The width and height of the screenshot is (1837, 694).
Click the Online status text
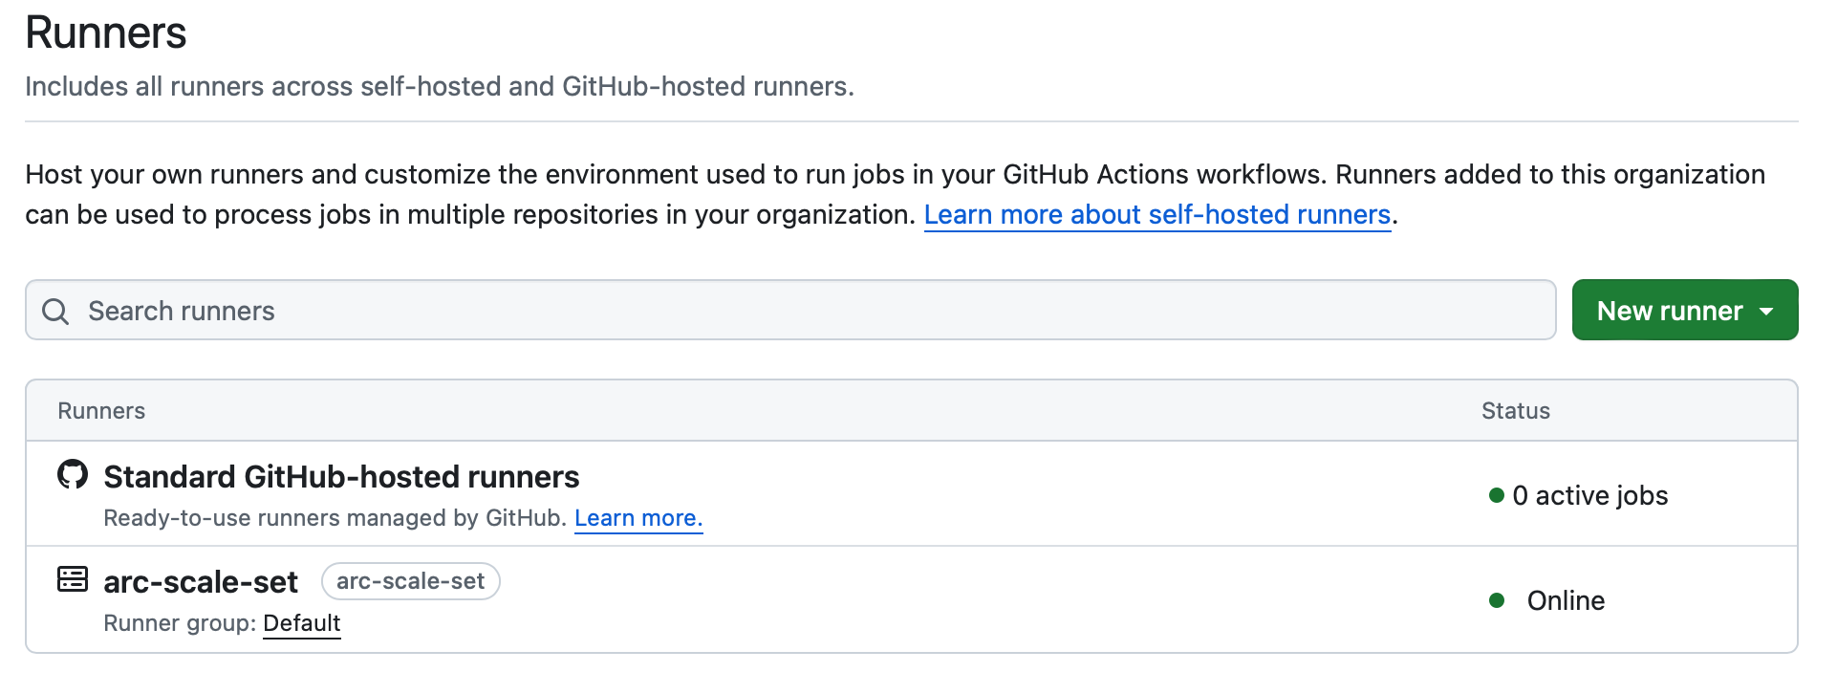point(1566,600)
